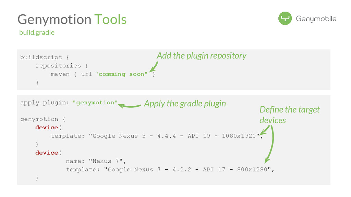Click the "genymotion {" code line
Image resolution: width=351 pixels, height=197 pixels.
[x=43, y=119]
